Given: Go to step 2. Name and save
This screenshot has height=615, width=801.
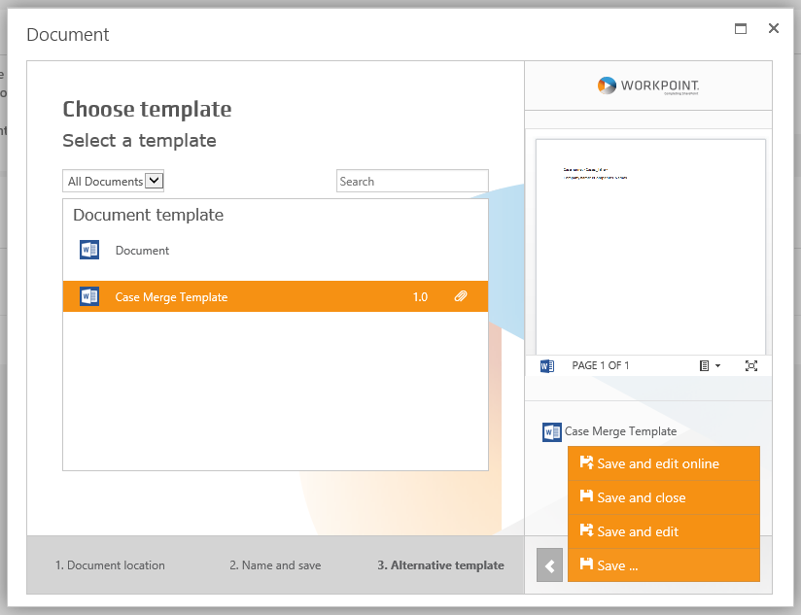Looking at the screenshot, I should pyautogui.click(x=275, y=565).
